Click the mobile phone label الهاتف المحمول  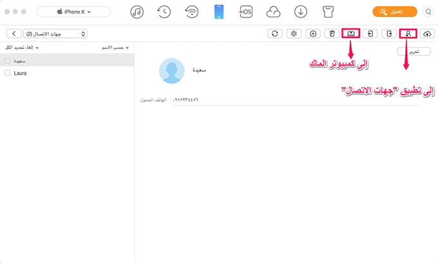153,100
